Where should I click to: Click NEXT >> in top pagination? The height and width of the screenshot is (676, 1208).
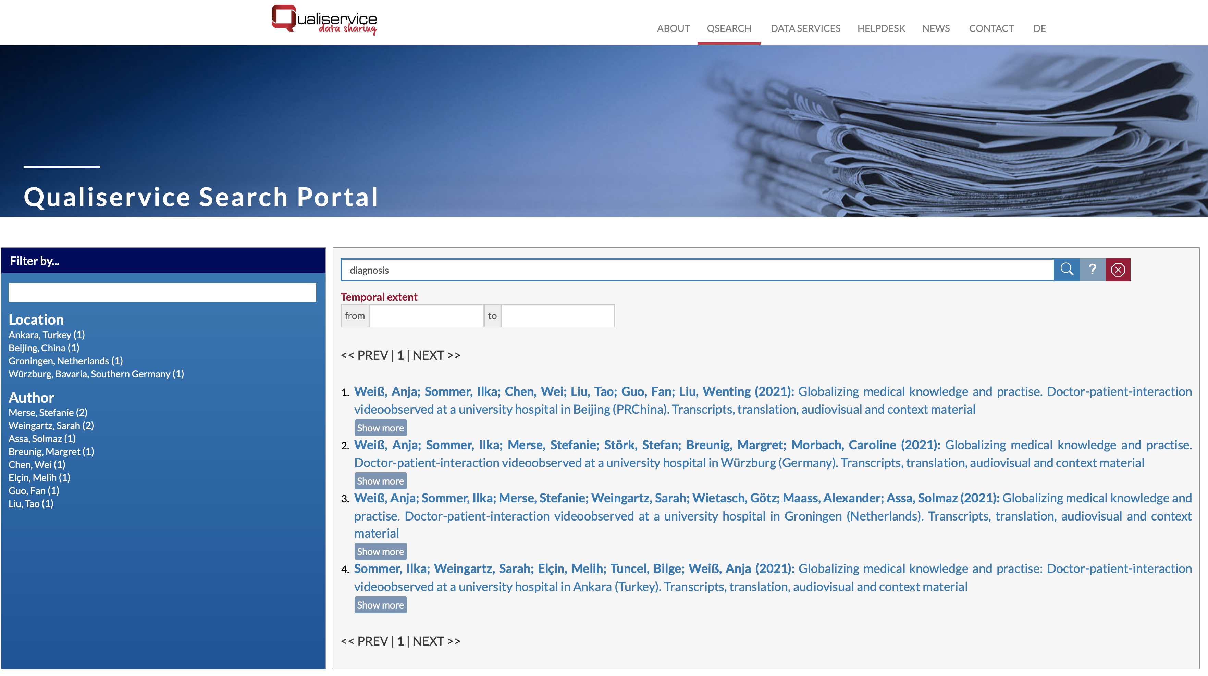click(x=436, y=355)
